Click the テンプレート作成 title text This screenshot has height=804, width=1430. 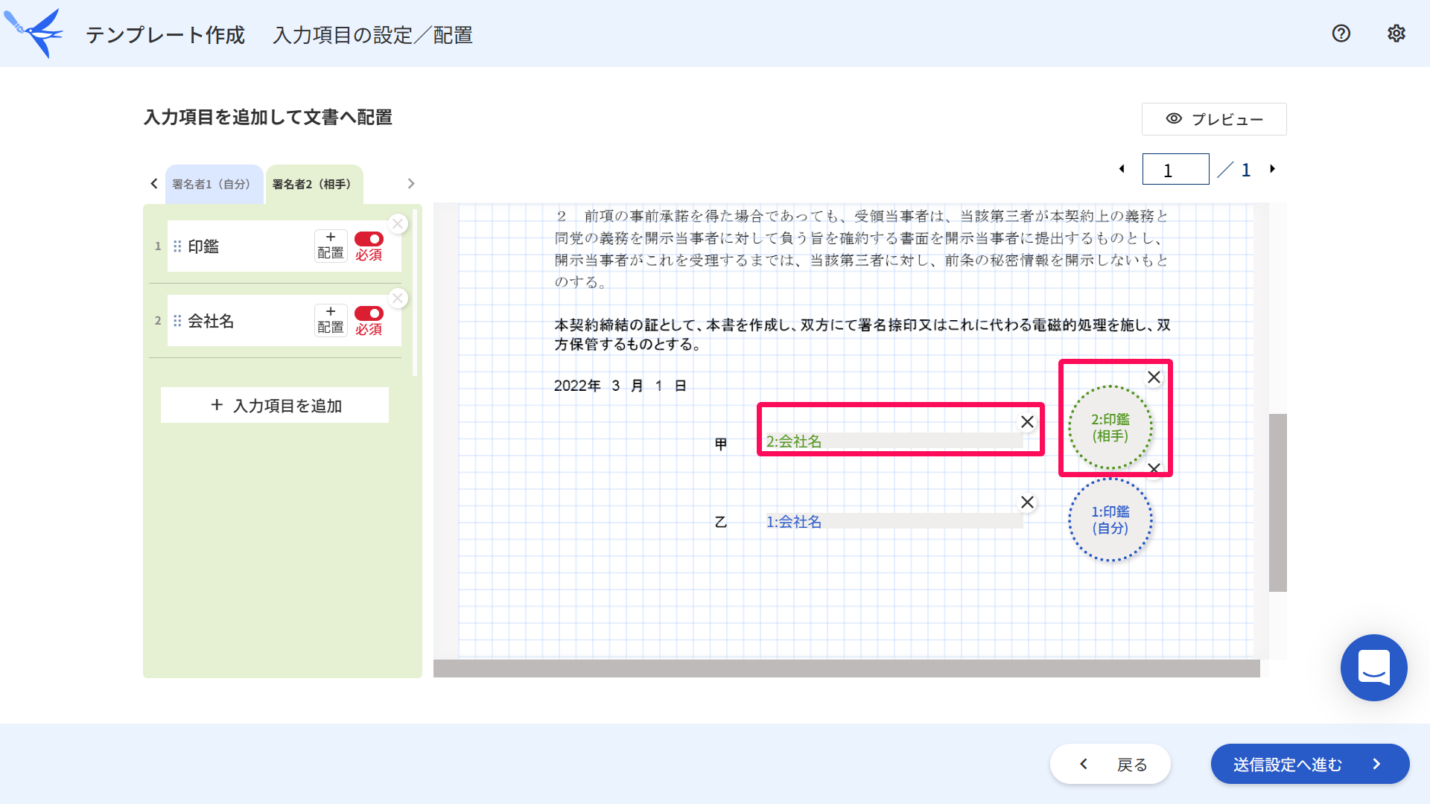pyautogui.click(x=165, y=35)
